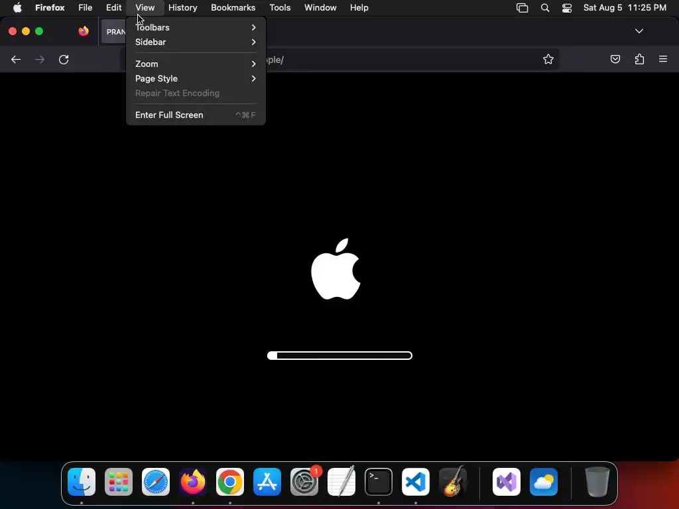Click the date and time in menu bar
679x509 pixels.
(625, 8)
